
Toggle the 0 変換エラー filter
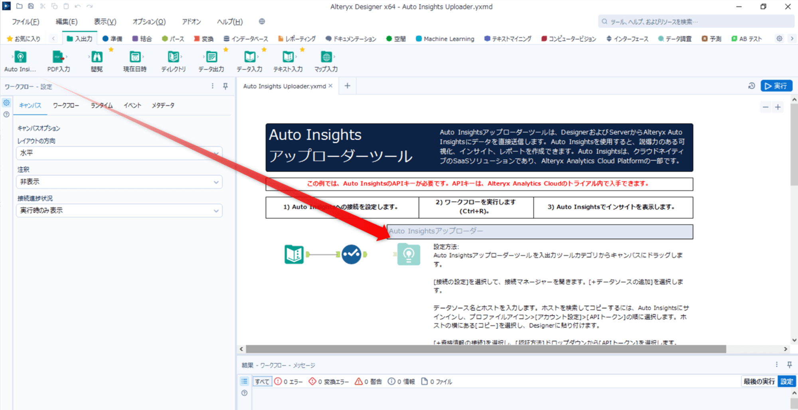tap(329, 382)
